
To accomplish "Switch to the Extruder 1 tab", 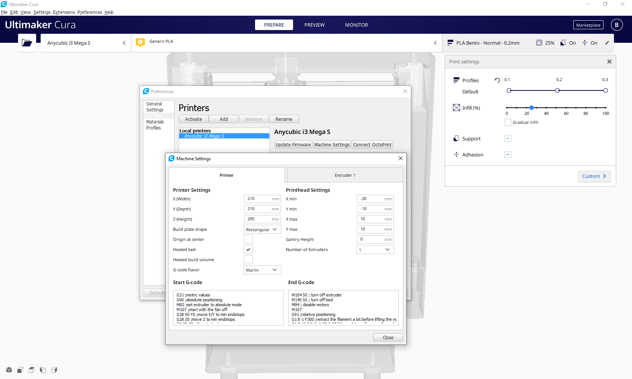I will [x=345, y=175].
